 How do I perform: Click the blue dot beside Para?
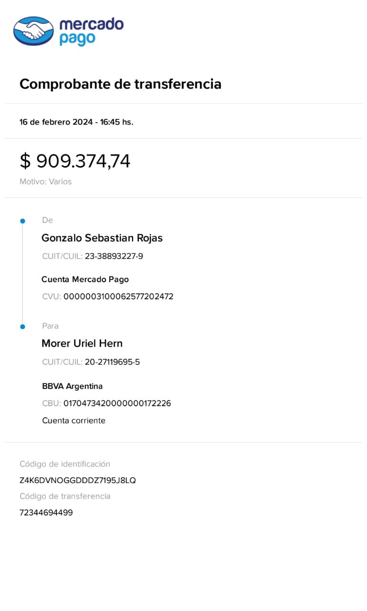click(x=22, y=327)
